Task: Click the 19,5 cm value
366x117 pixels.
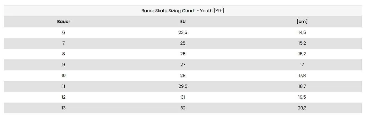Action: coord(302,97)
